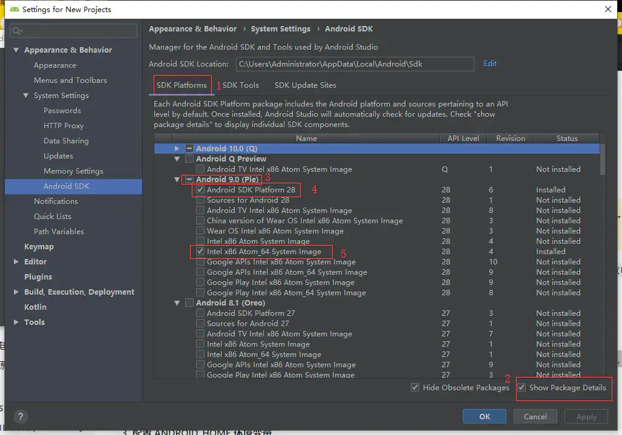622x435 pixels.
Task: Open Memory Settings page
Action: 73,171
